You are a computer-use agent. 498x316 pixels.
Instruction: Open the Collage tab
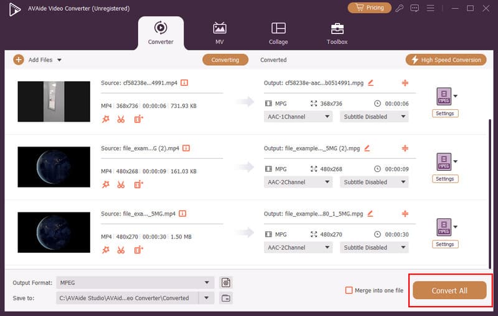[278, 34]
